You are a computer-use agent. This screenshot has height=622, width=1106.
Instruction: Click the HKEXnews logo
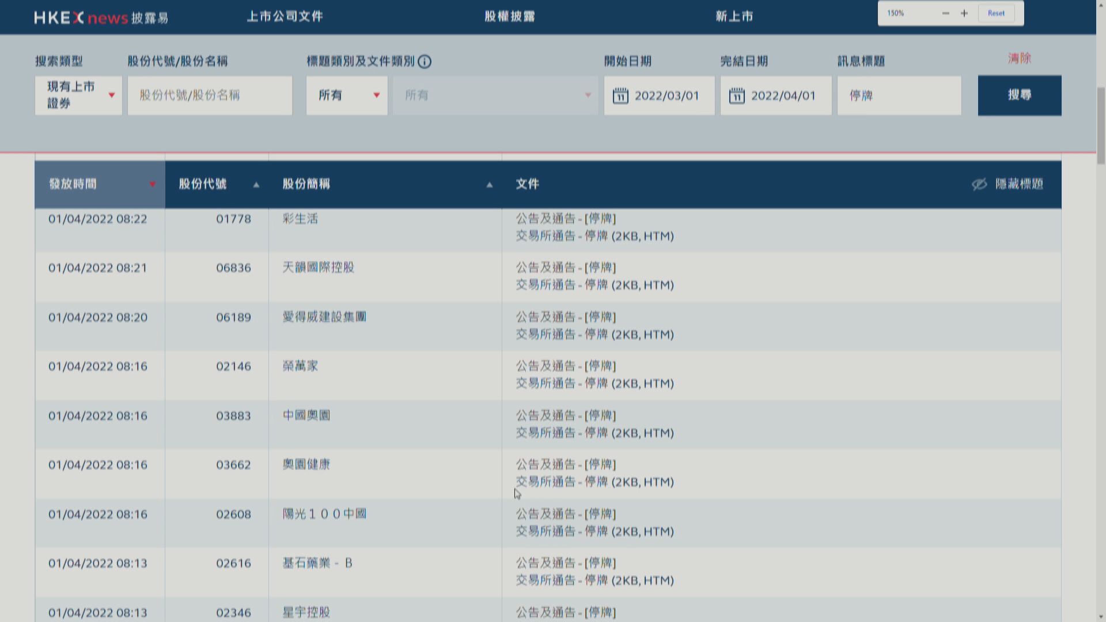coord(101,17)
